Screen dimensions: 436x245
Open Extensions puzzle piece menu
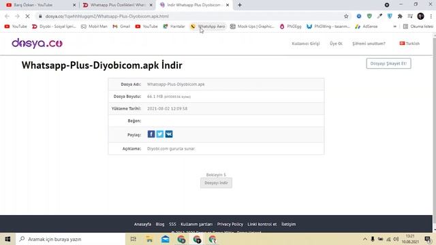pyautogui.click(x=400, y=16)
